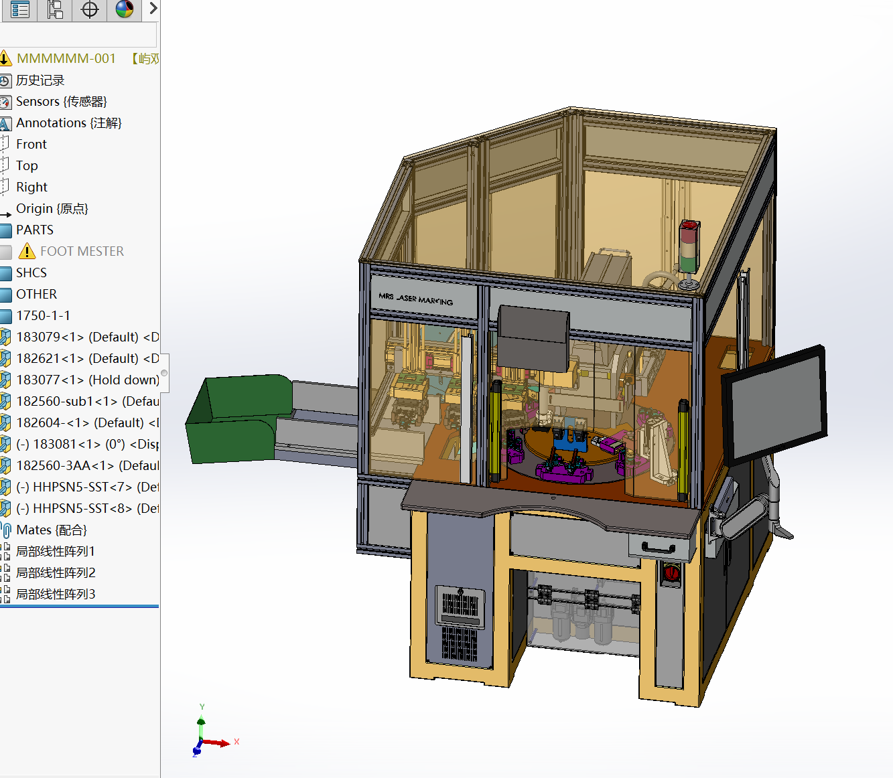Select the 183077<1> (Hold down) component

click(x=87, y=380)
